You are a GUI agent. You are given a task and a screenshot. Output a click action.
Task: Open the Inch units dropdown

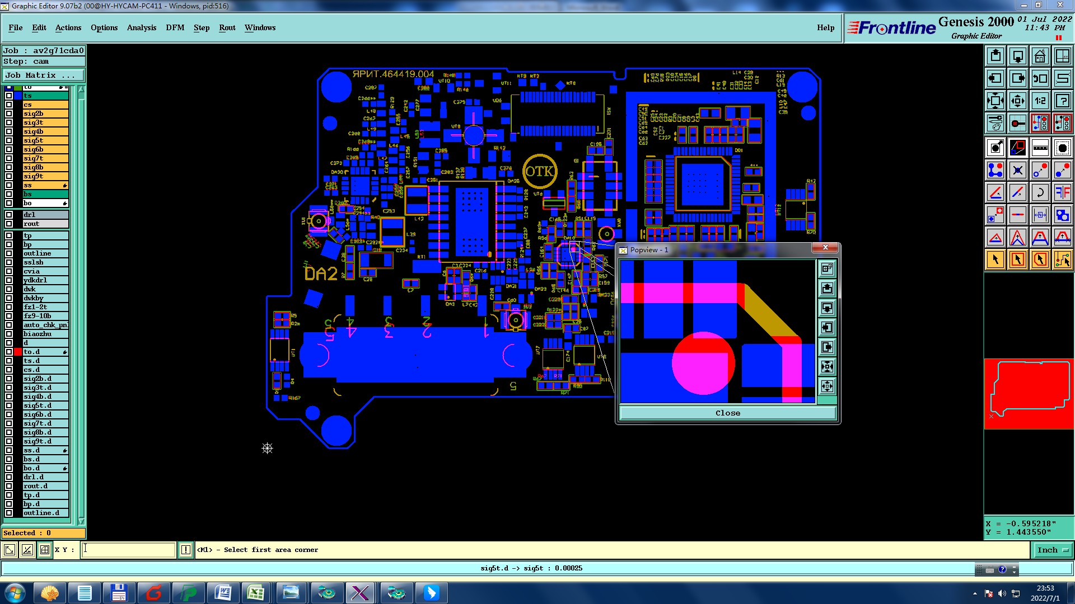pos(1051,550)
